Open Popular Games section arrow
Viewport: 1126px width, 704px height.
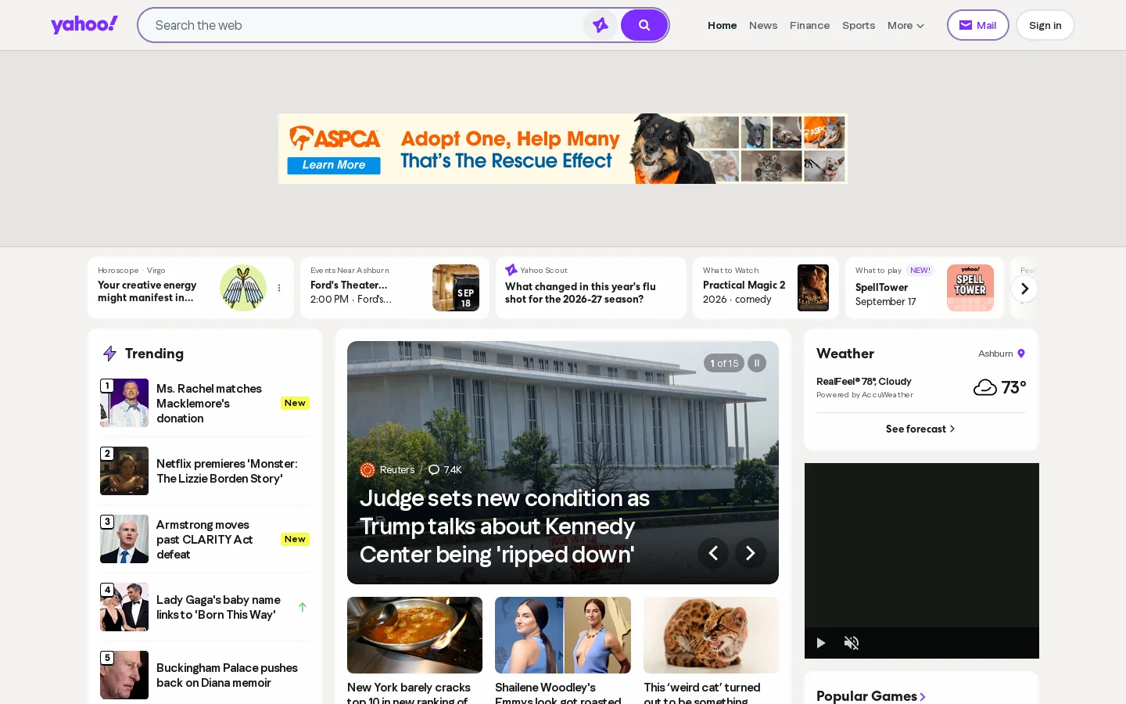tap(923, 696)
